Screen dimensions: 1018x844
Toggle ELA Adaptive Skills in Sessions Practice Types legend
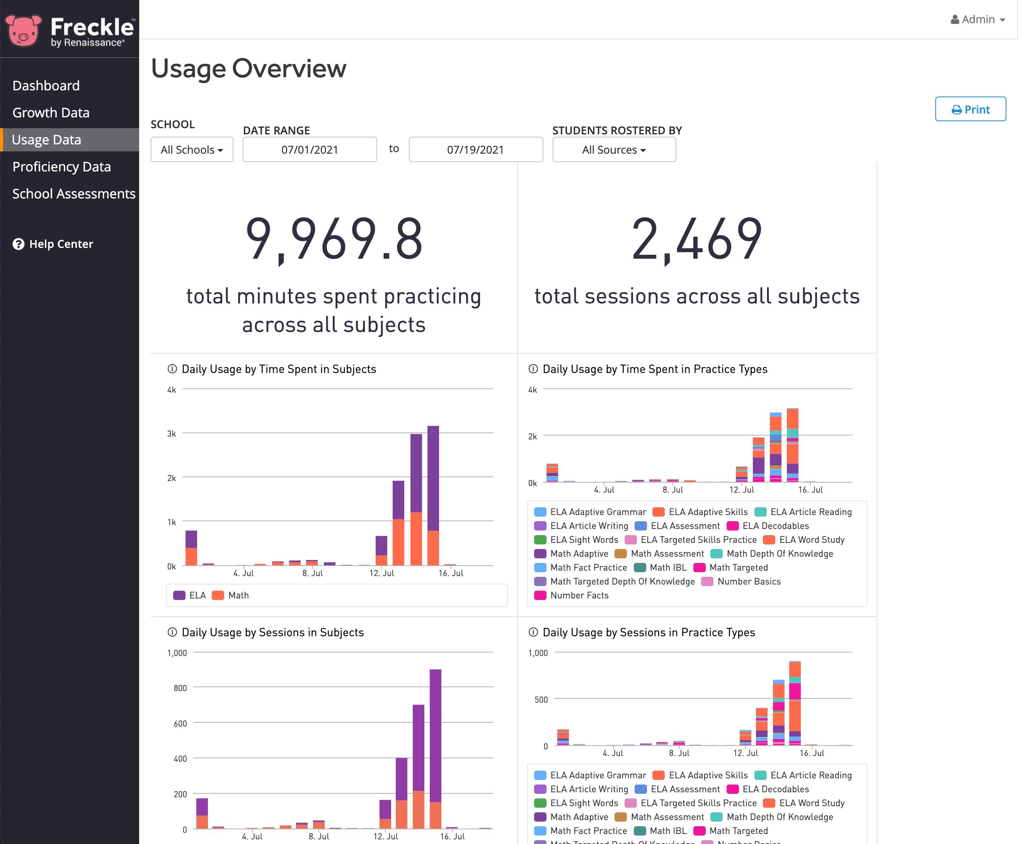(700, 775)
